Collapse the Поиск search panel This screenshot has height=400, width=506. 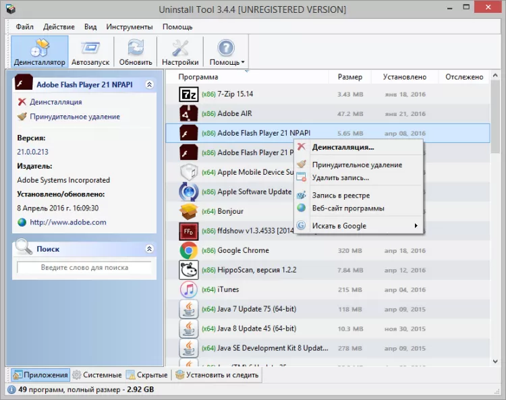tap(149, 249)
